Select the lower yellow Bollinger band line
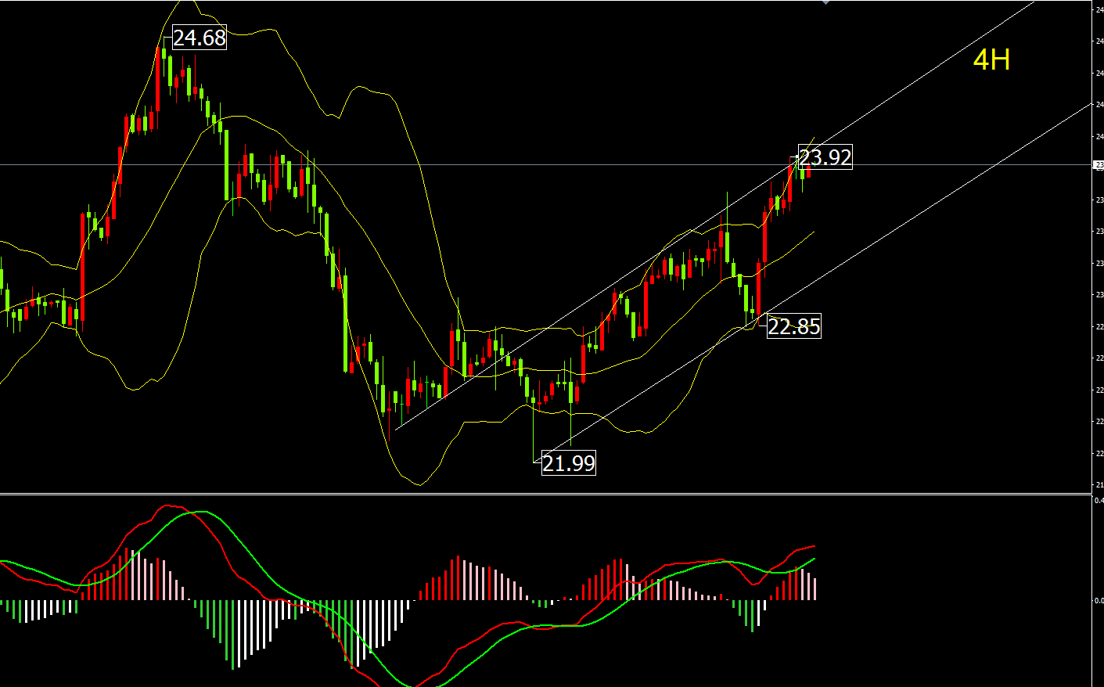 pyautogui.click(x=419, y=484)
